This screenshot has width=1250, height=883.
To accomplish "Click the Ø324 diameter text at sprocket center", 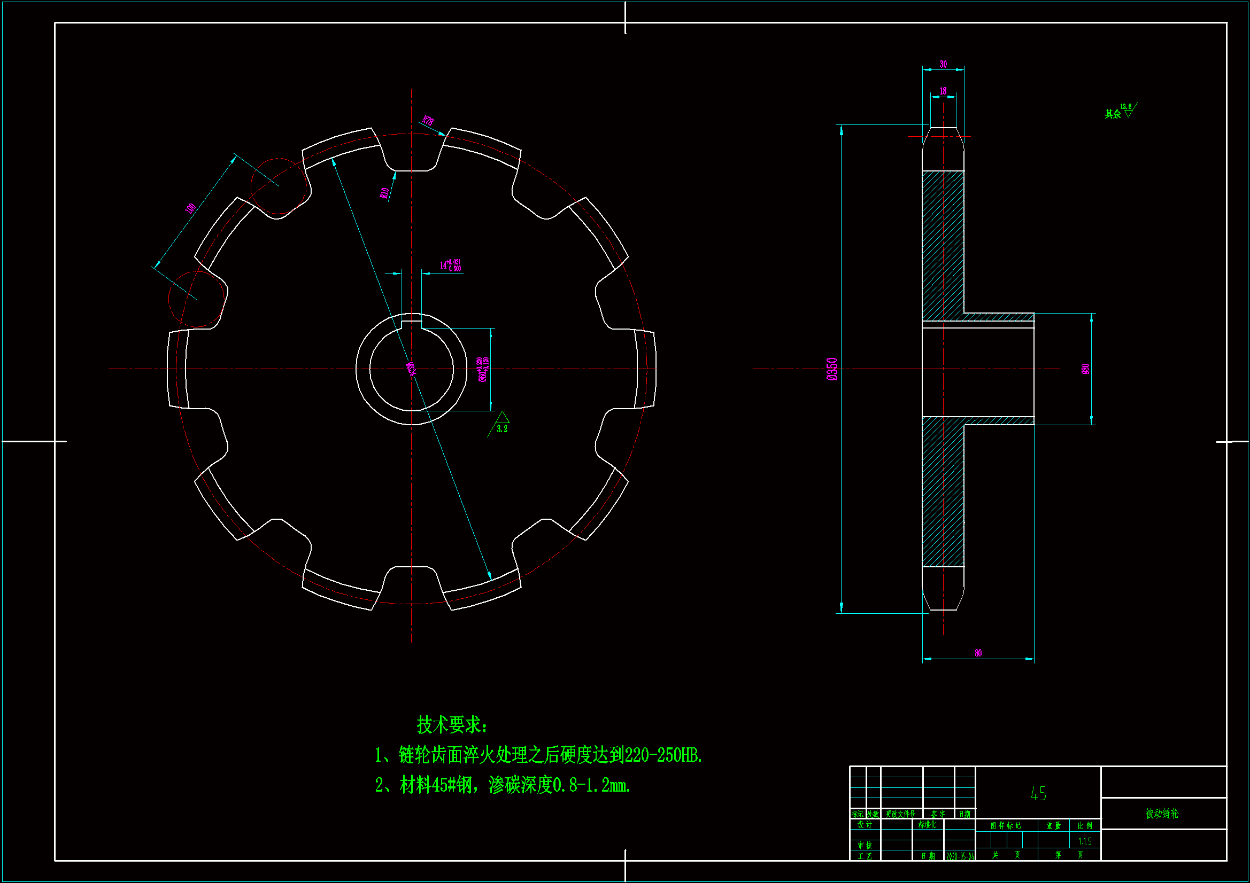I will [x=412, y=369].
